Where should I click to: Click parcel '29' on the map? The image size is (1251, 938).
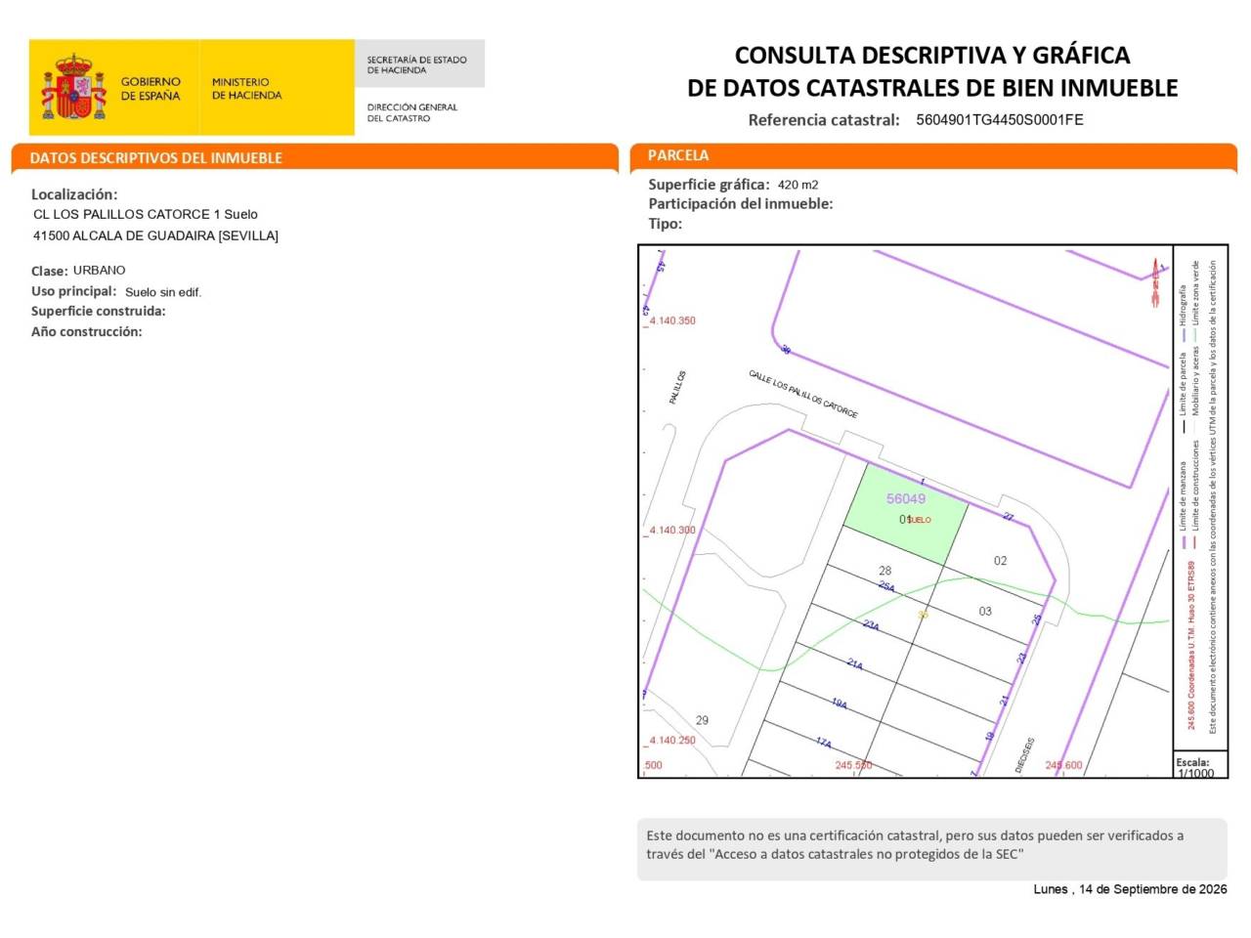[702, 720]
